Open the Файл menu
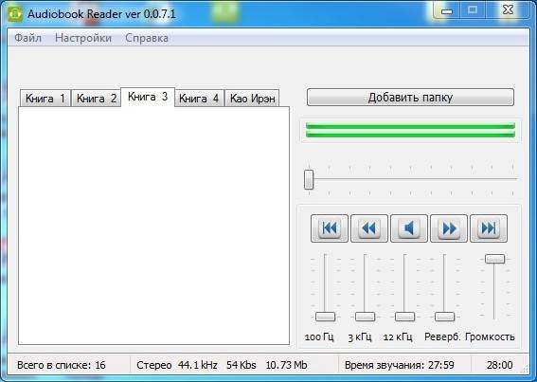Screen dimensions: 537x382 (x=28, y=38)
